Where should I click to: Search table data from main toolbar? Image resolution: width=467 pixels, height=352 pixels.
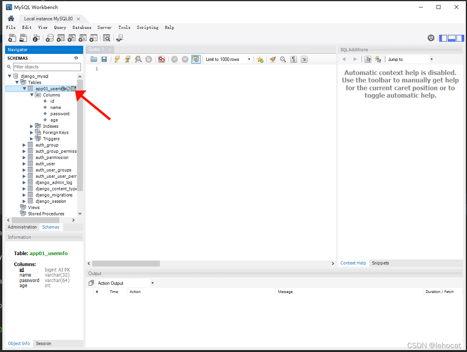(x=107, y=38)
